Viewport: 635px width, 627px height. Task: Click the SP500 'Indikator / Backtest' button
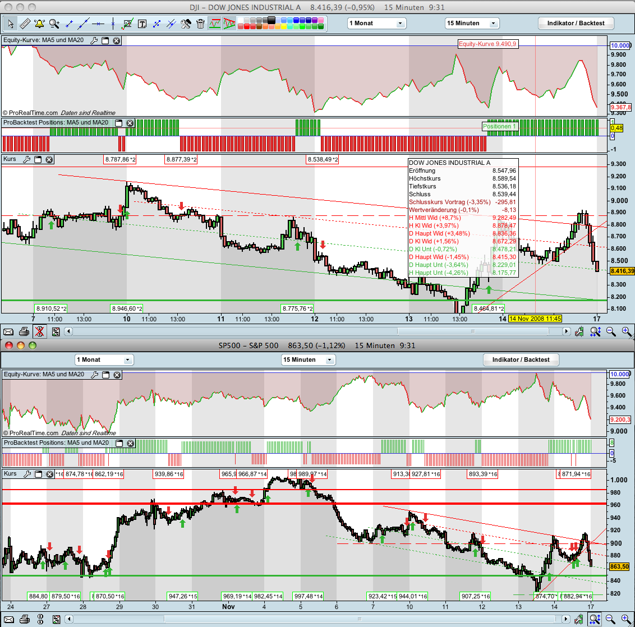[x=521, y=359]
